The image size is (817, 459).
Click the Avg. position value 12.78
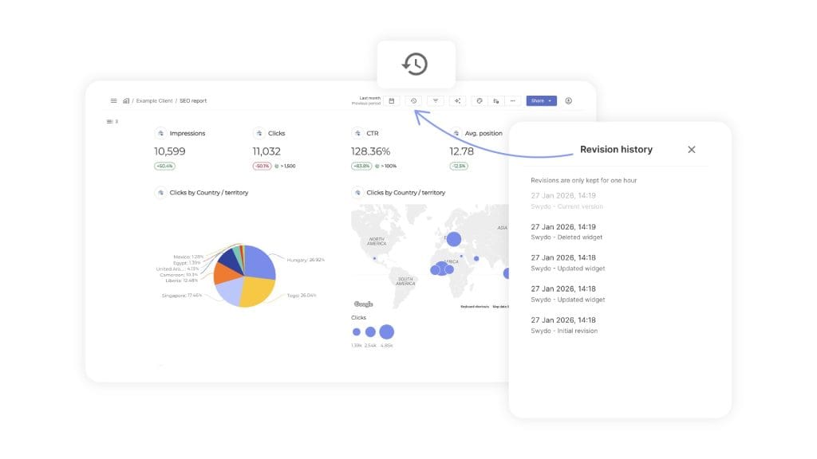(462, 151)
